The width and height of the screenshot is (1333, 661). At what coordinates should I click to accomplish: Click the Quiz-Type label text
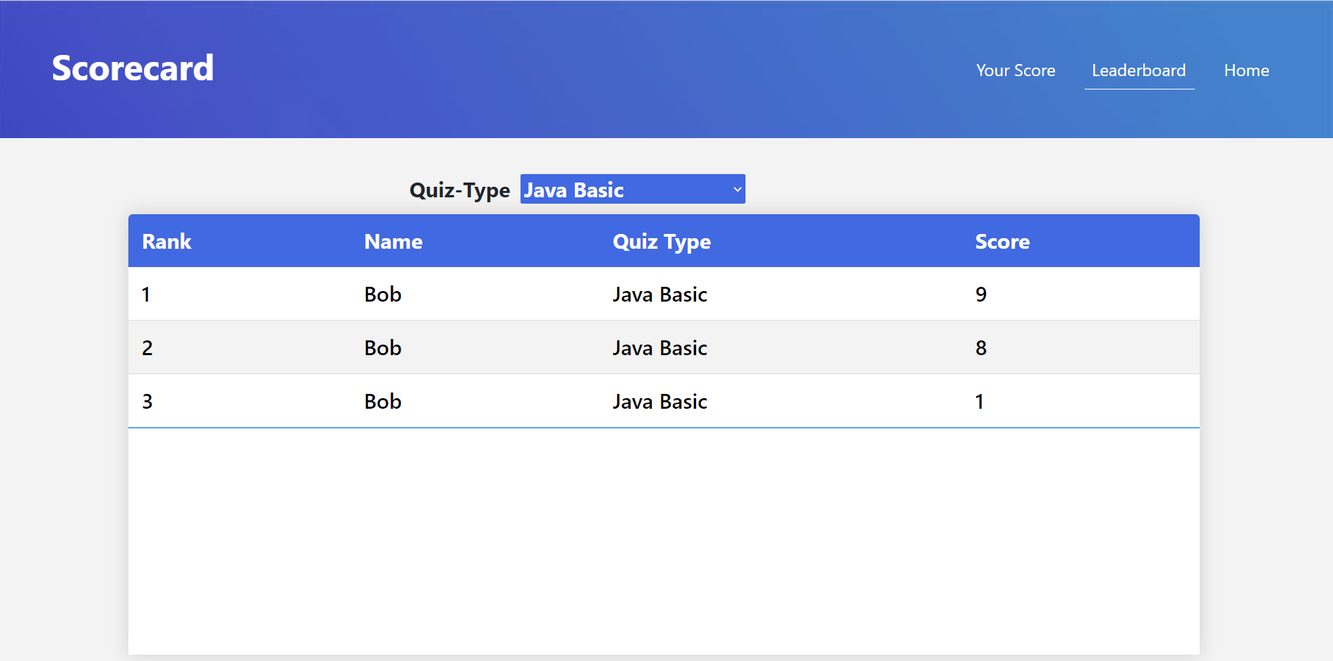click(460, 189)
